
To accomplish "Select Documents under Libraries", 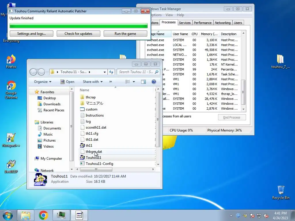I will tap(52, 128).
